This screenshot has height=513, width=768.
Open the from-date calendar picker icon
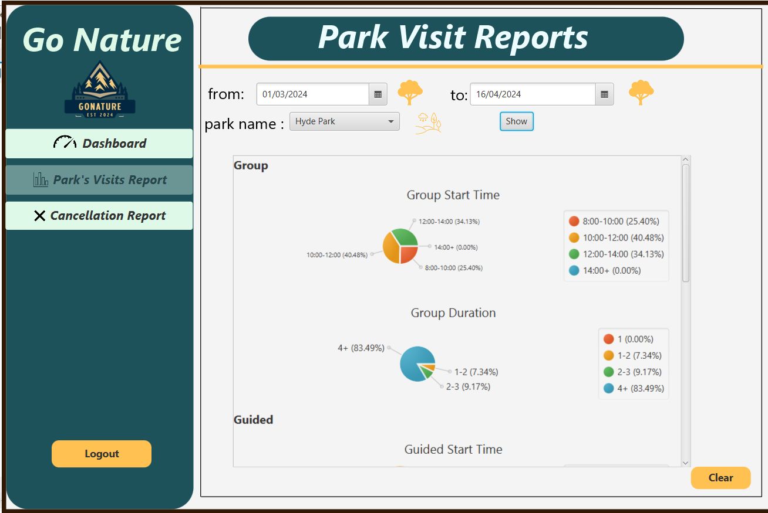(x=378, y=94)
